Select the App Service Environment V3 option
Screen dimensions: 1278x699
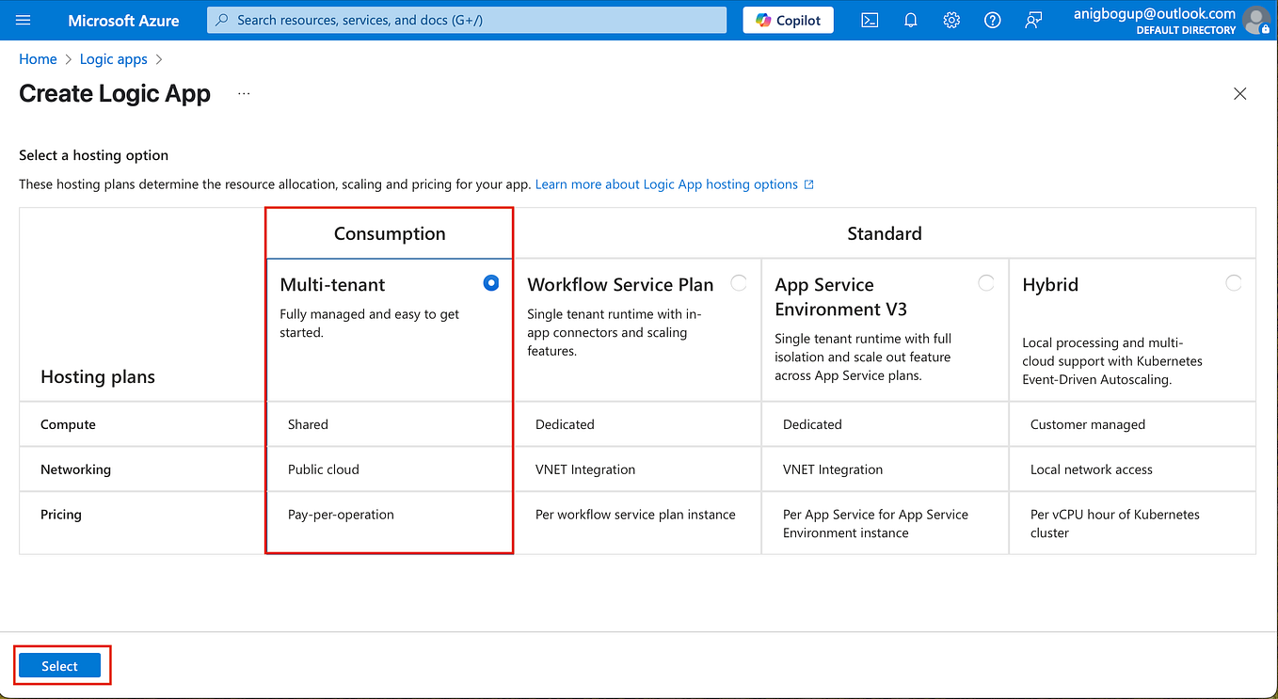pyautogui.click(x=986, y=282)
